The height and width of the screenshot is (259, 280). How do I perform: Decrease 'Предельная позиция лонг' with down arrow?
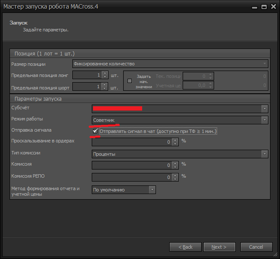105,77
